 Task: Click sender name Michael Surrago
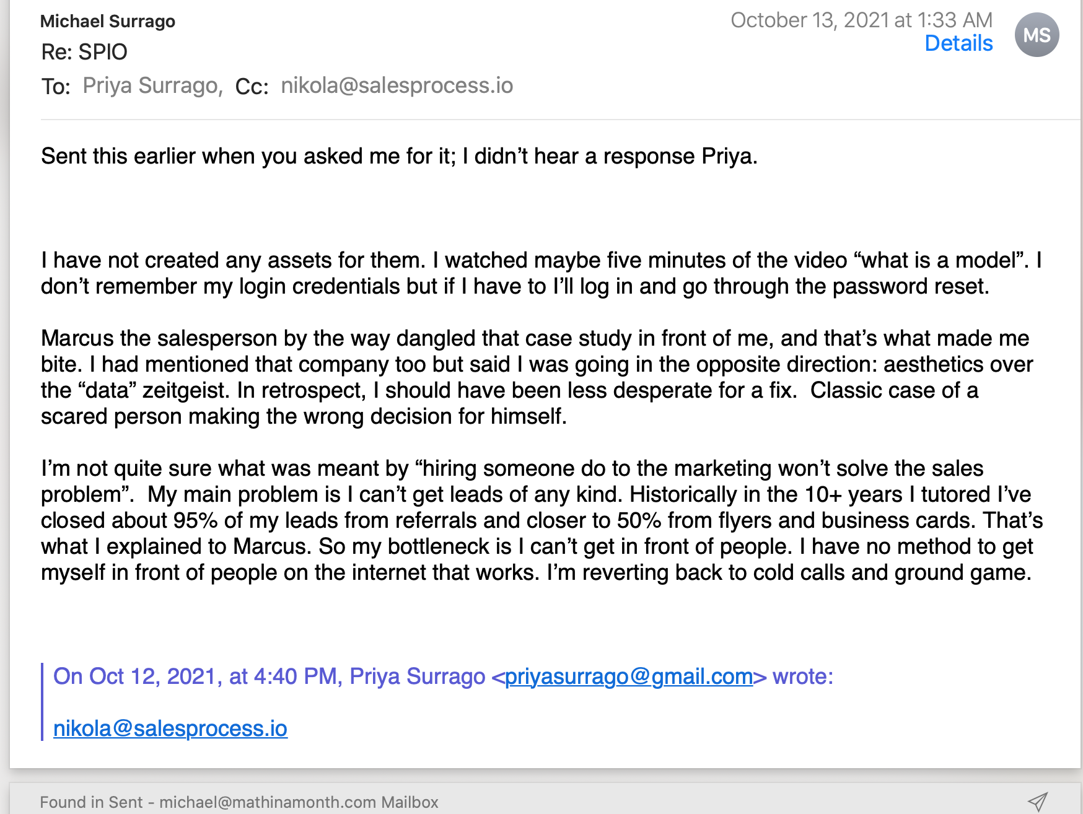[108, 21]
